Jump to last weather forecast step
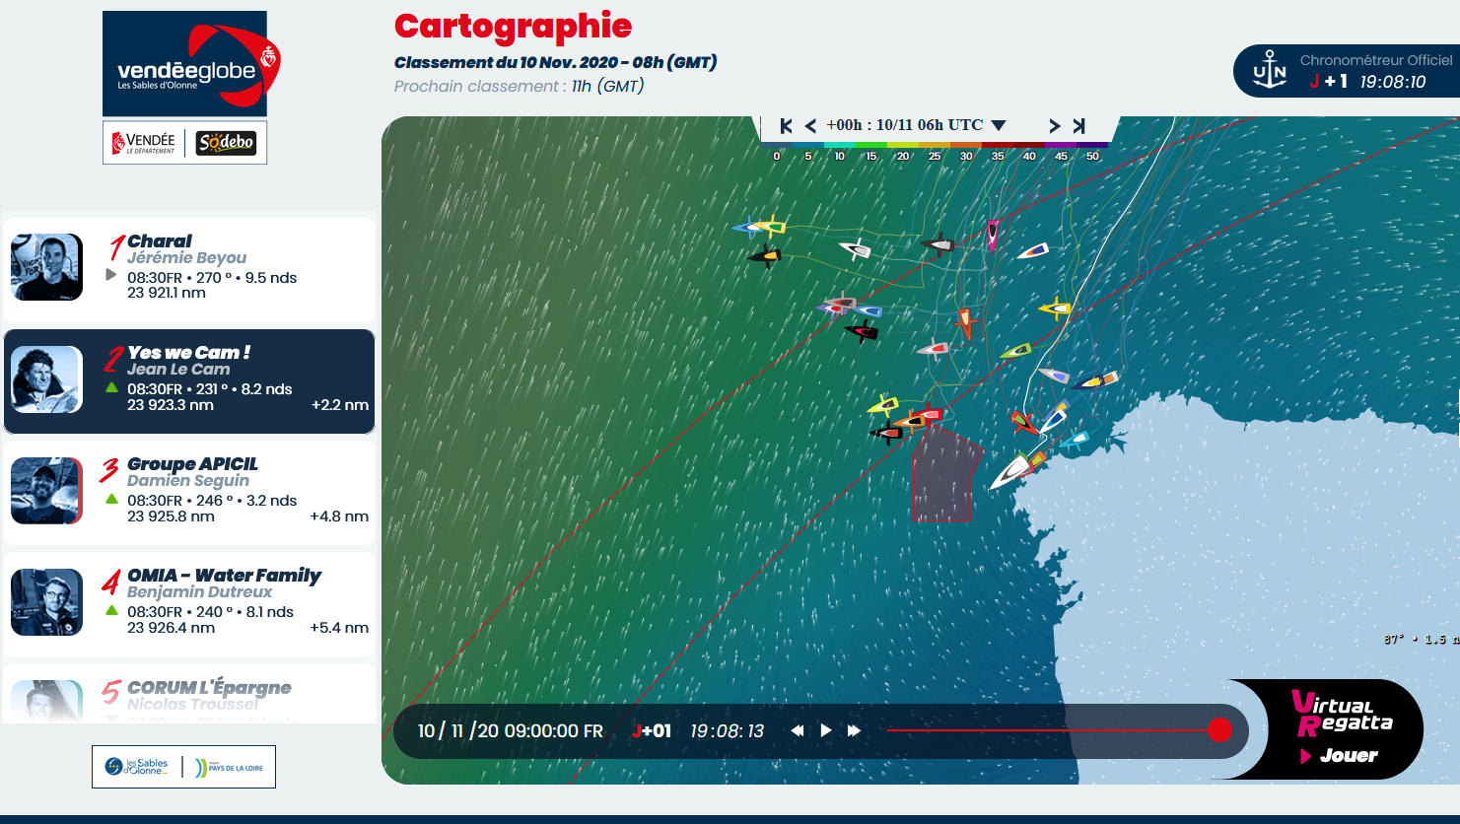This screenshot has height=824, width=1460. [x=1078, y=125]
